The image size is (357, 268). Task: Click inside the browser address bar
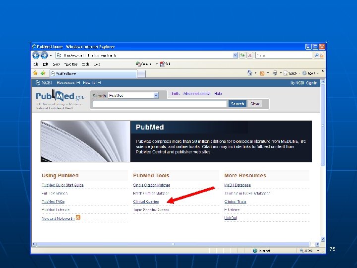click(x=144, y=56)
